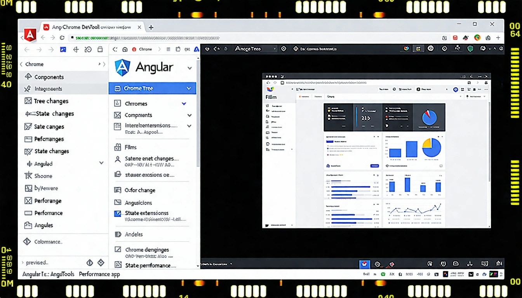This screenshot has width=522, height=298.
Task: Collapse the Chrome Tree blue dropdown
Action: [189, 88]
